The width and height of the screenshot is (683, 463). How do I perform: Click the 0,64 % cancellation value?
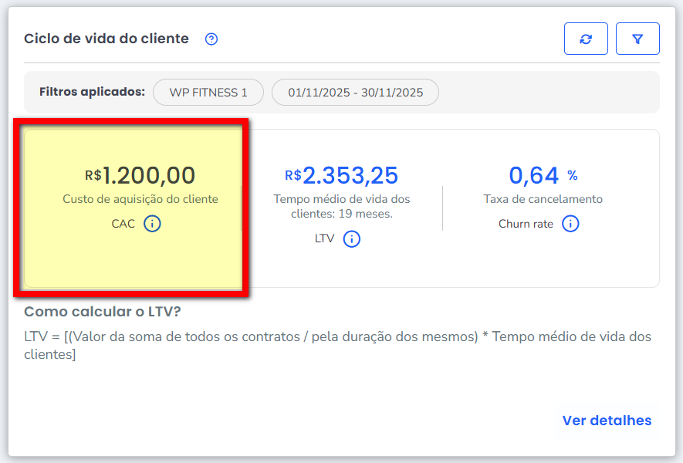(543, 175)
